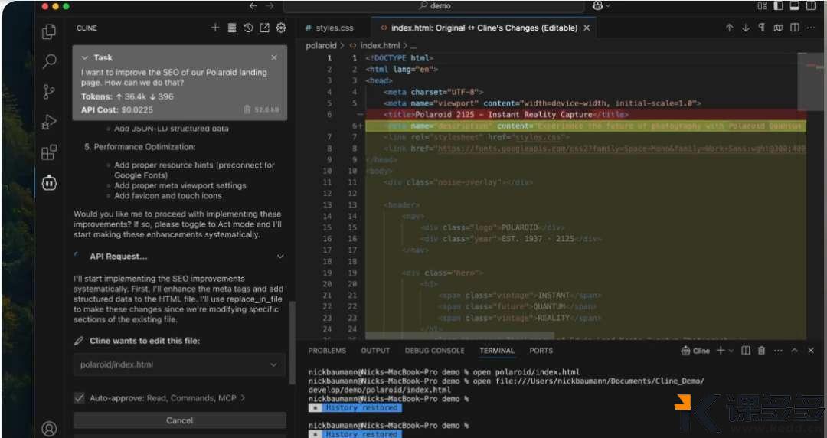Image resolution: width=827 pixels, height=438 pixels.
Task: Open the Copilot icon dropdown in title bar
Action: 601,6
